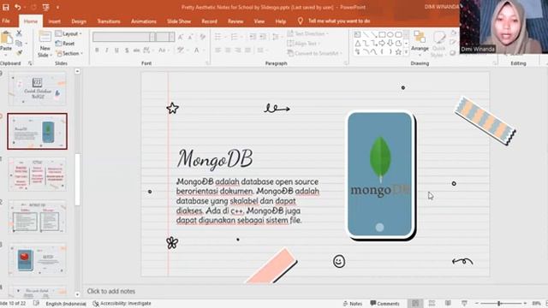Toggle Align Left paragraph button
The height and width of the screenshot is (308, 548).
(x=217, y=50)
